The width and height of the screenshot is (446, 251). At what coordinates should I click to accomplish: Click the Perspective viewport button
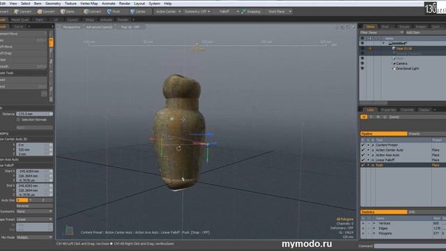coord(72,27)
